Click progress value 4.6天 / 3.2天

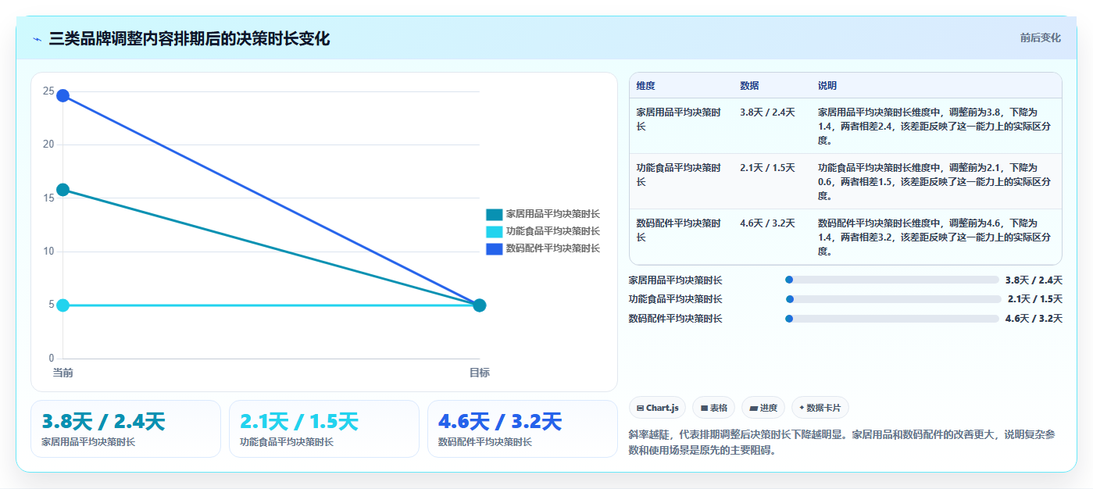(x=1034, y=319)
